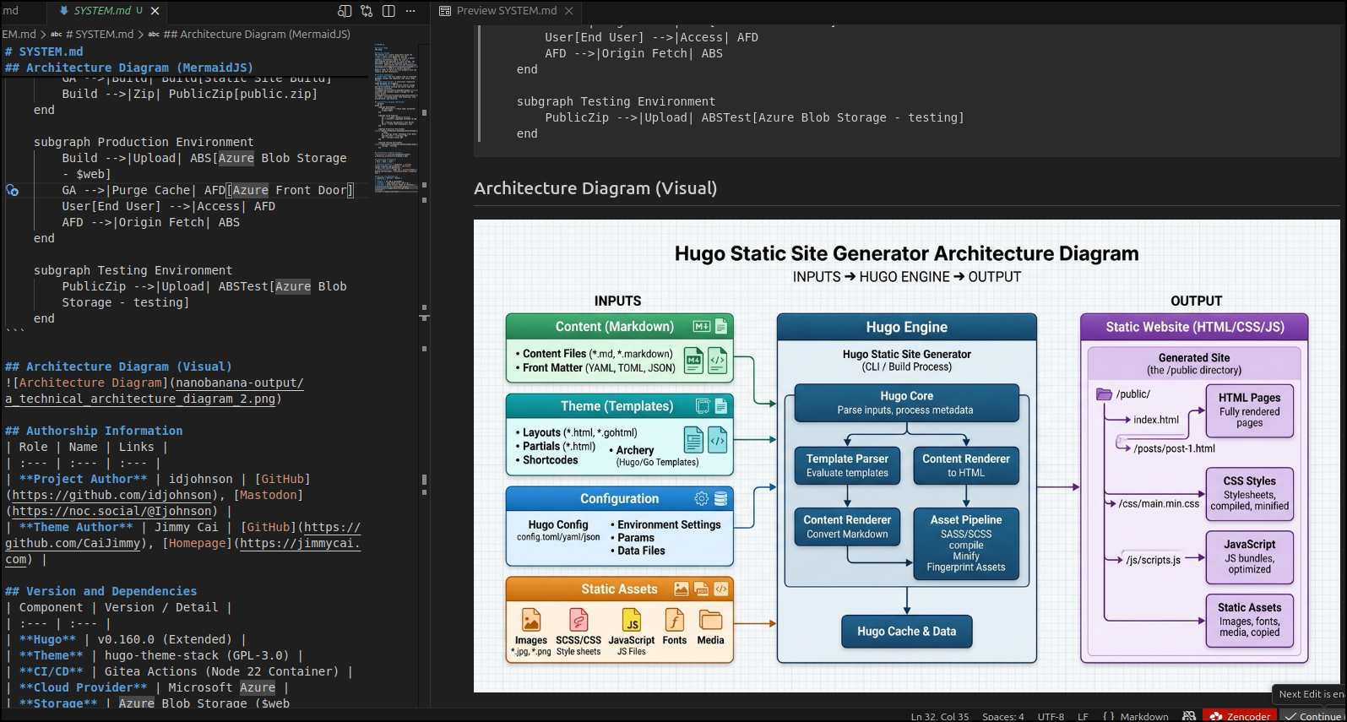Open the Spaces: 4 indentation selector
The width and height of the screenshot is (1347, 722).
pos(1002,716)
